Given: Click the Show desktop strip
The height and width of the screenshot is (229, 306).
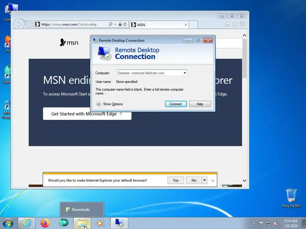Looking at the screenshot, I should click(x=305, y=223).
